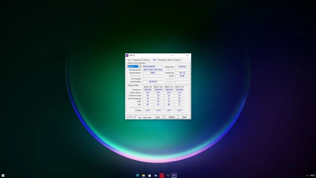Click the JEDEC #9 frequency value
Viewport: 316px width, 178px height.
pyautogui.click(x=148, y=90)
